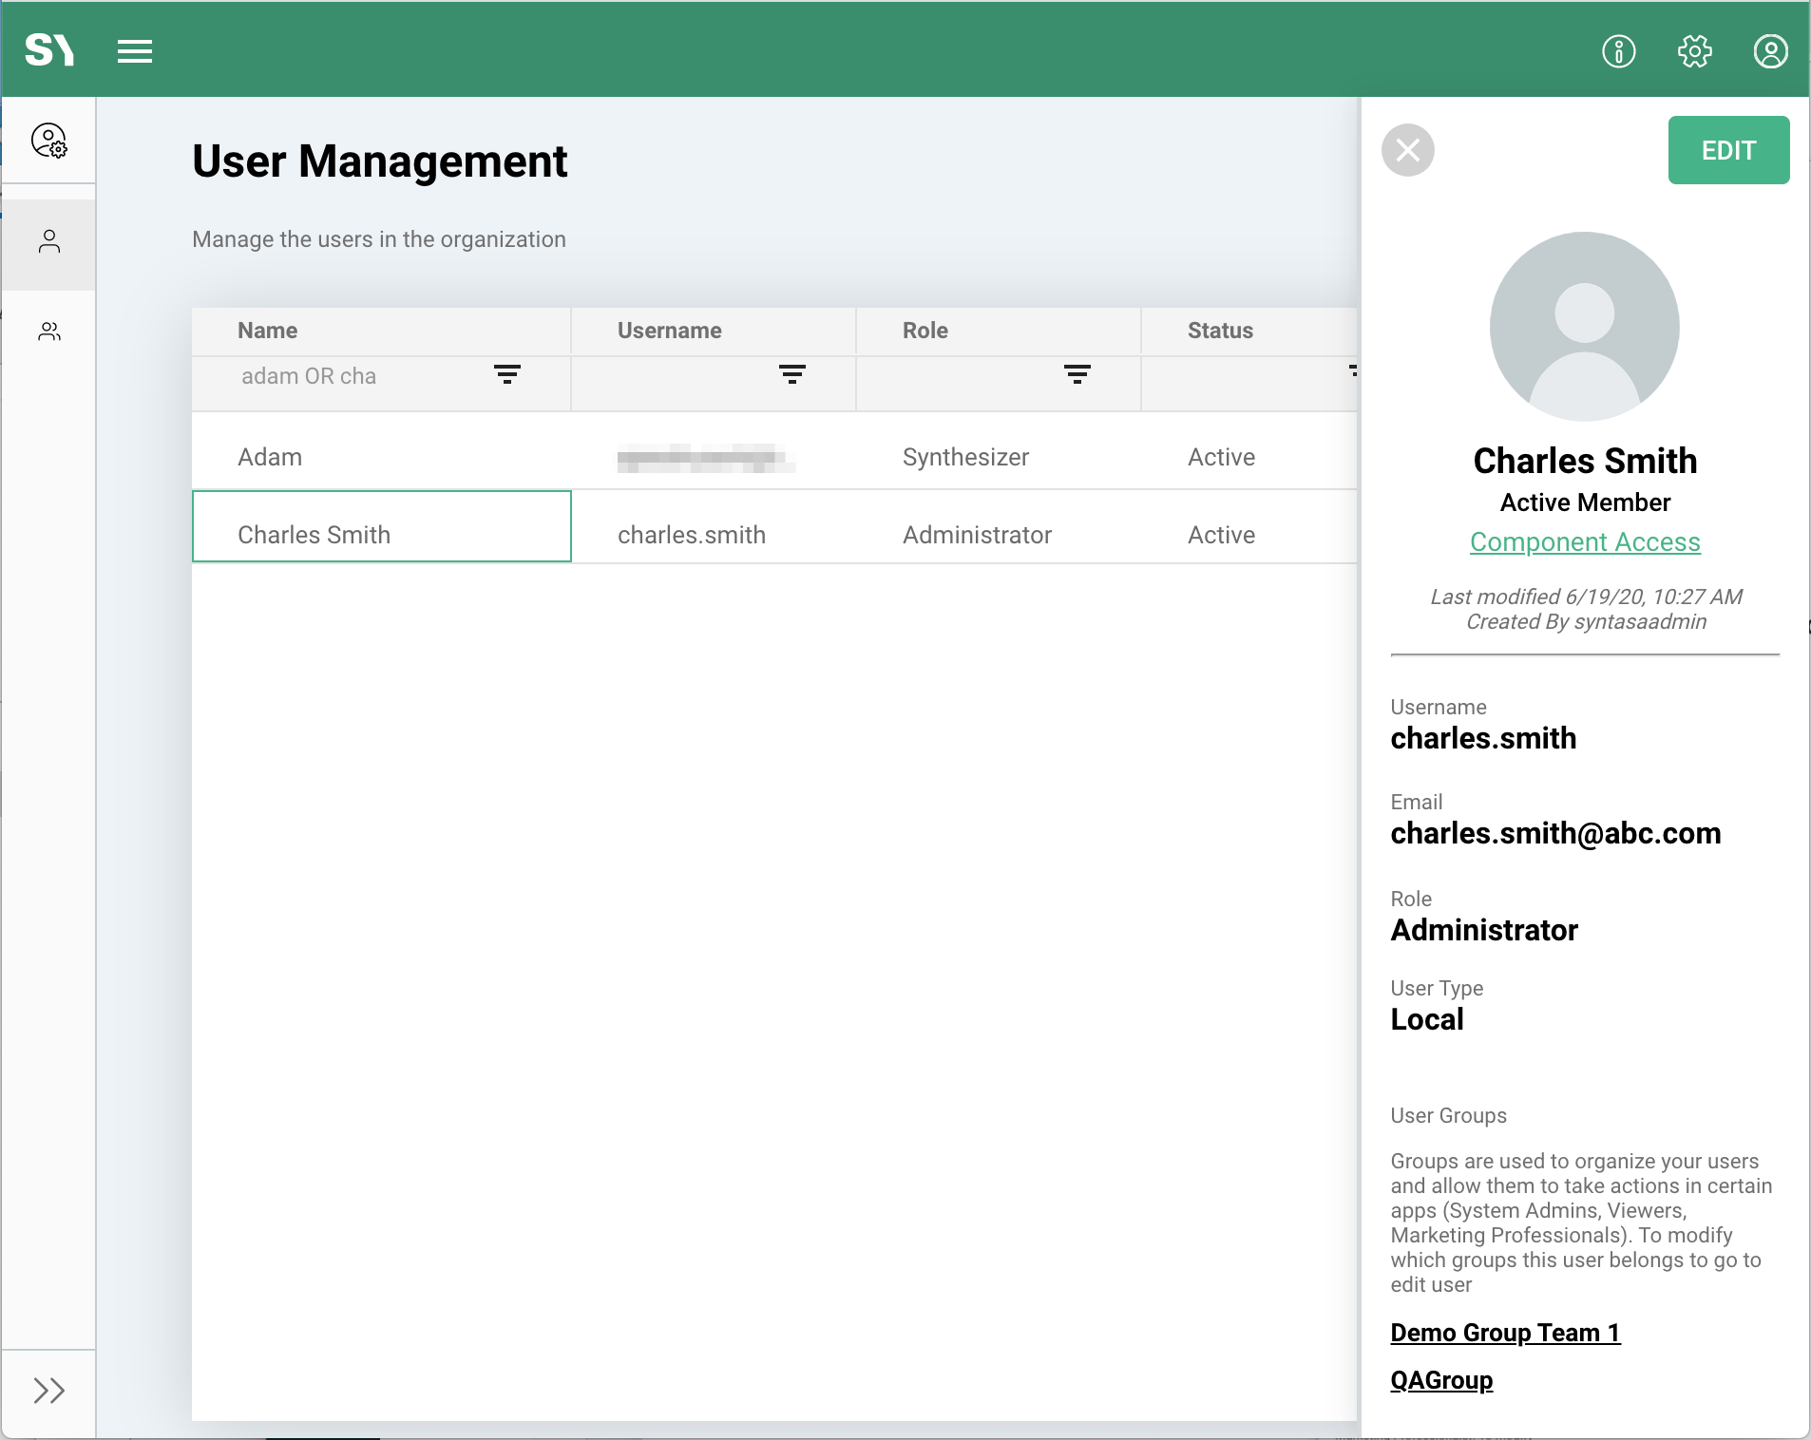Open the Name column filter

point(506,374)
